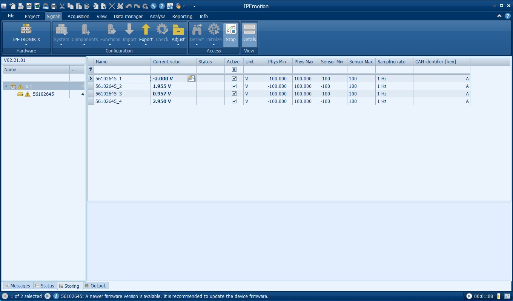The image size is (513, 301).
Task: Open the Adjust dropdown in Configuration group
Action: click(x=178, y=45)
